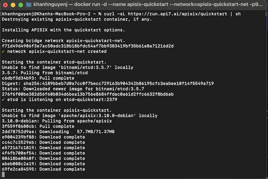Click the Downloading 57.7MB/71.37MB progress line
Image resolution: width=268 pixels, height=179 pixels.
[58, 132]
